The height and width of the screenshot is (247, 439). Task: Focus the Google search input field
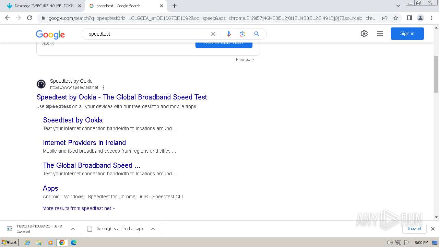[x=147, y=34]
